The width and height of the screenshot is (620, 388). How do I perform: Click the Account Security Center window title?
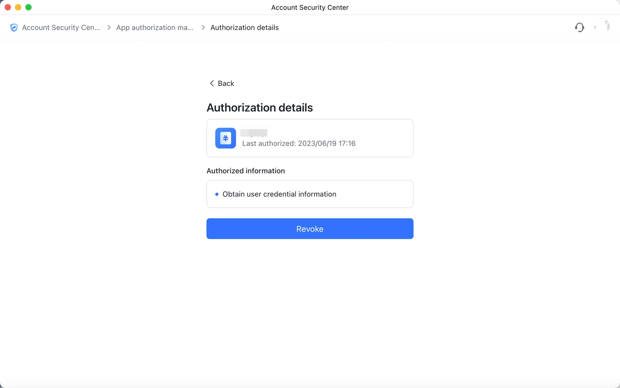pos(310,7)
